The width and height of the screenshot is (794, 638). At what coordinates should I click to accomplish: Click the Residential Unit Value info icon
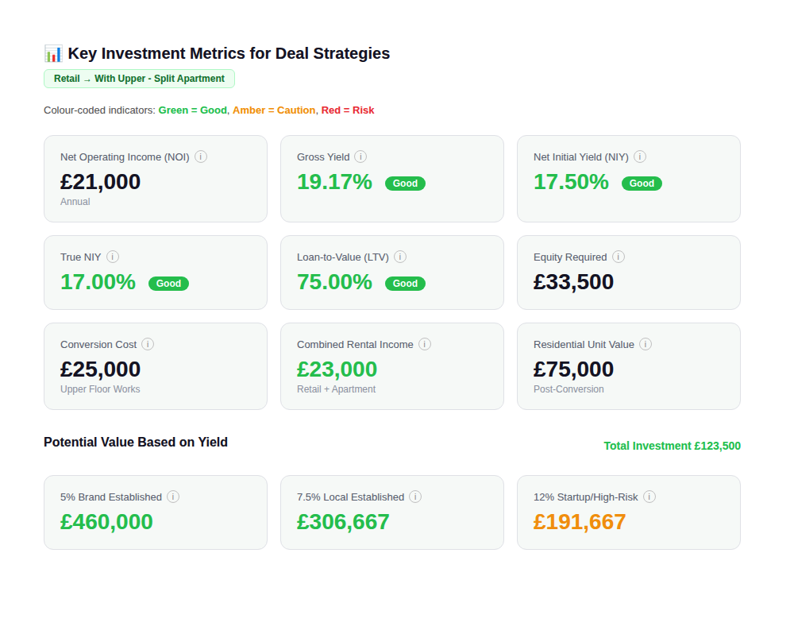tap(646, 344)
